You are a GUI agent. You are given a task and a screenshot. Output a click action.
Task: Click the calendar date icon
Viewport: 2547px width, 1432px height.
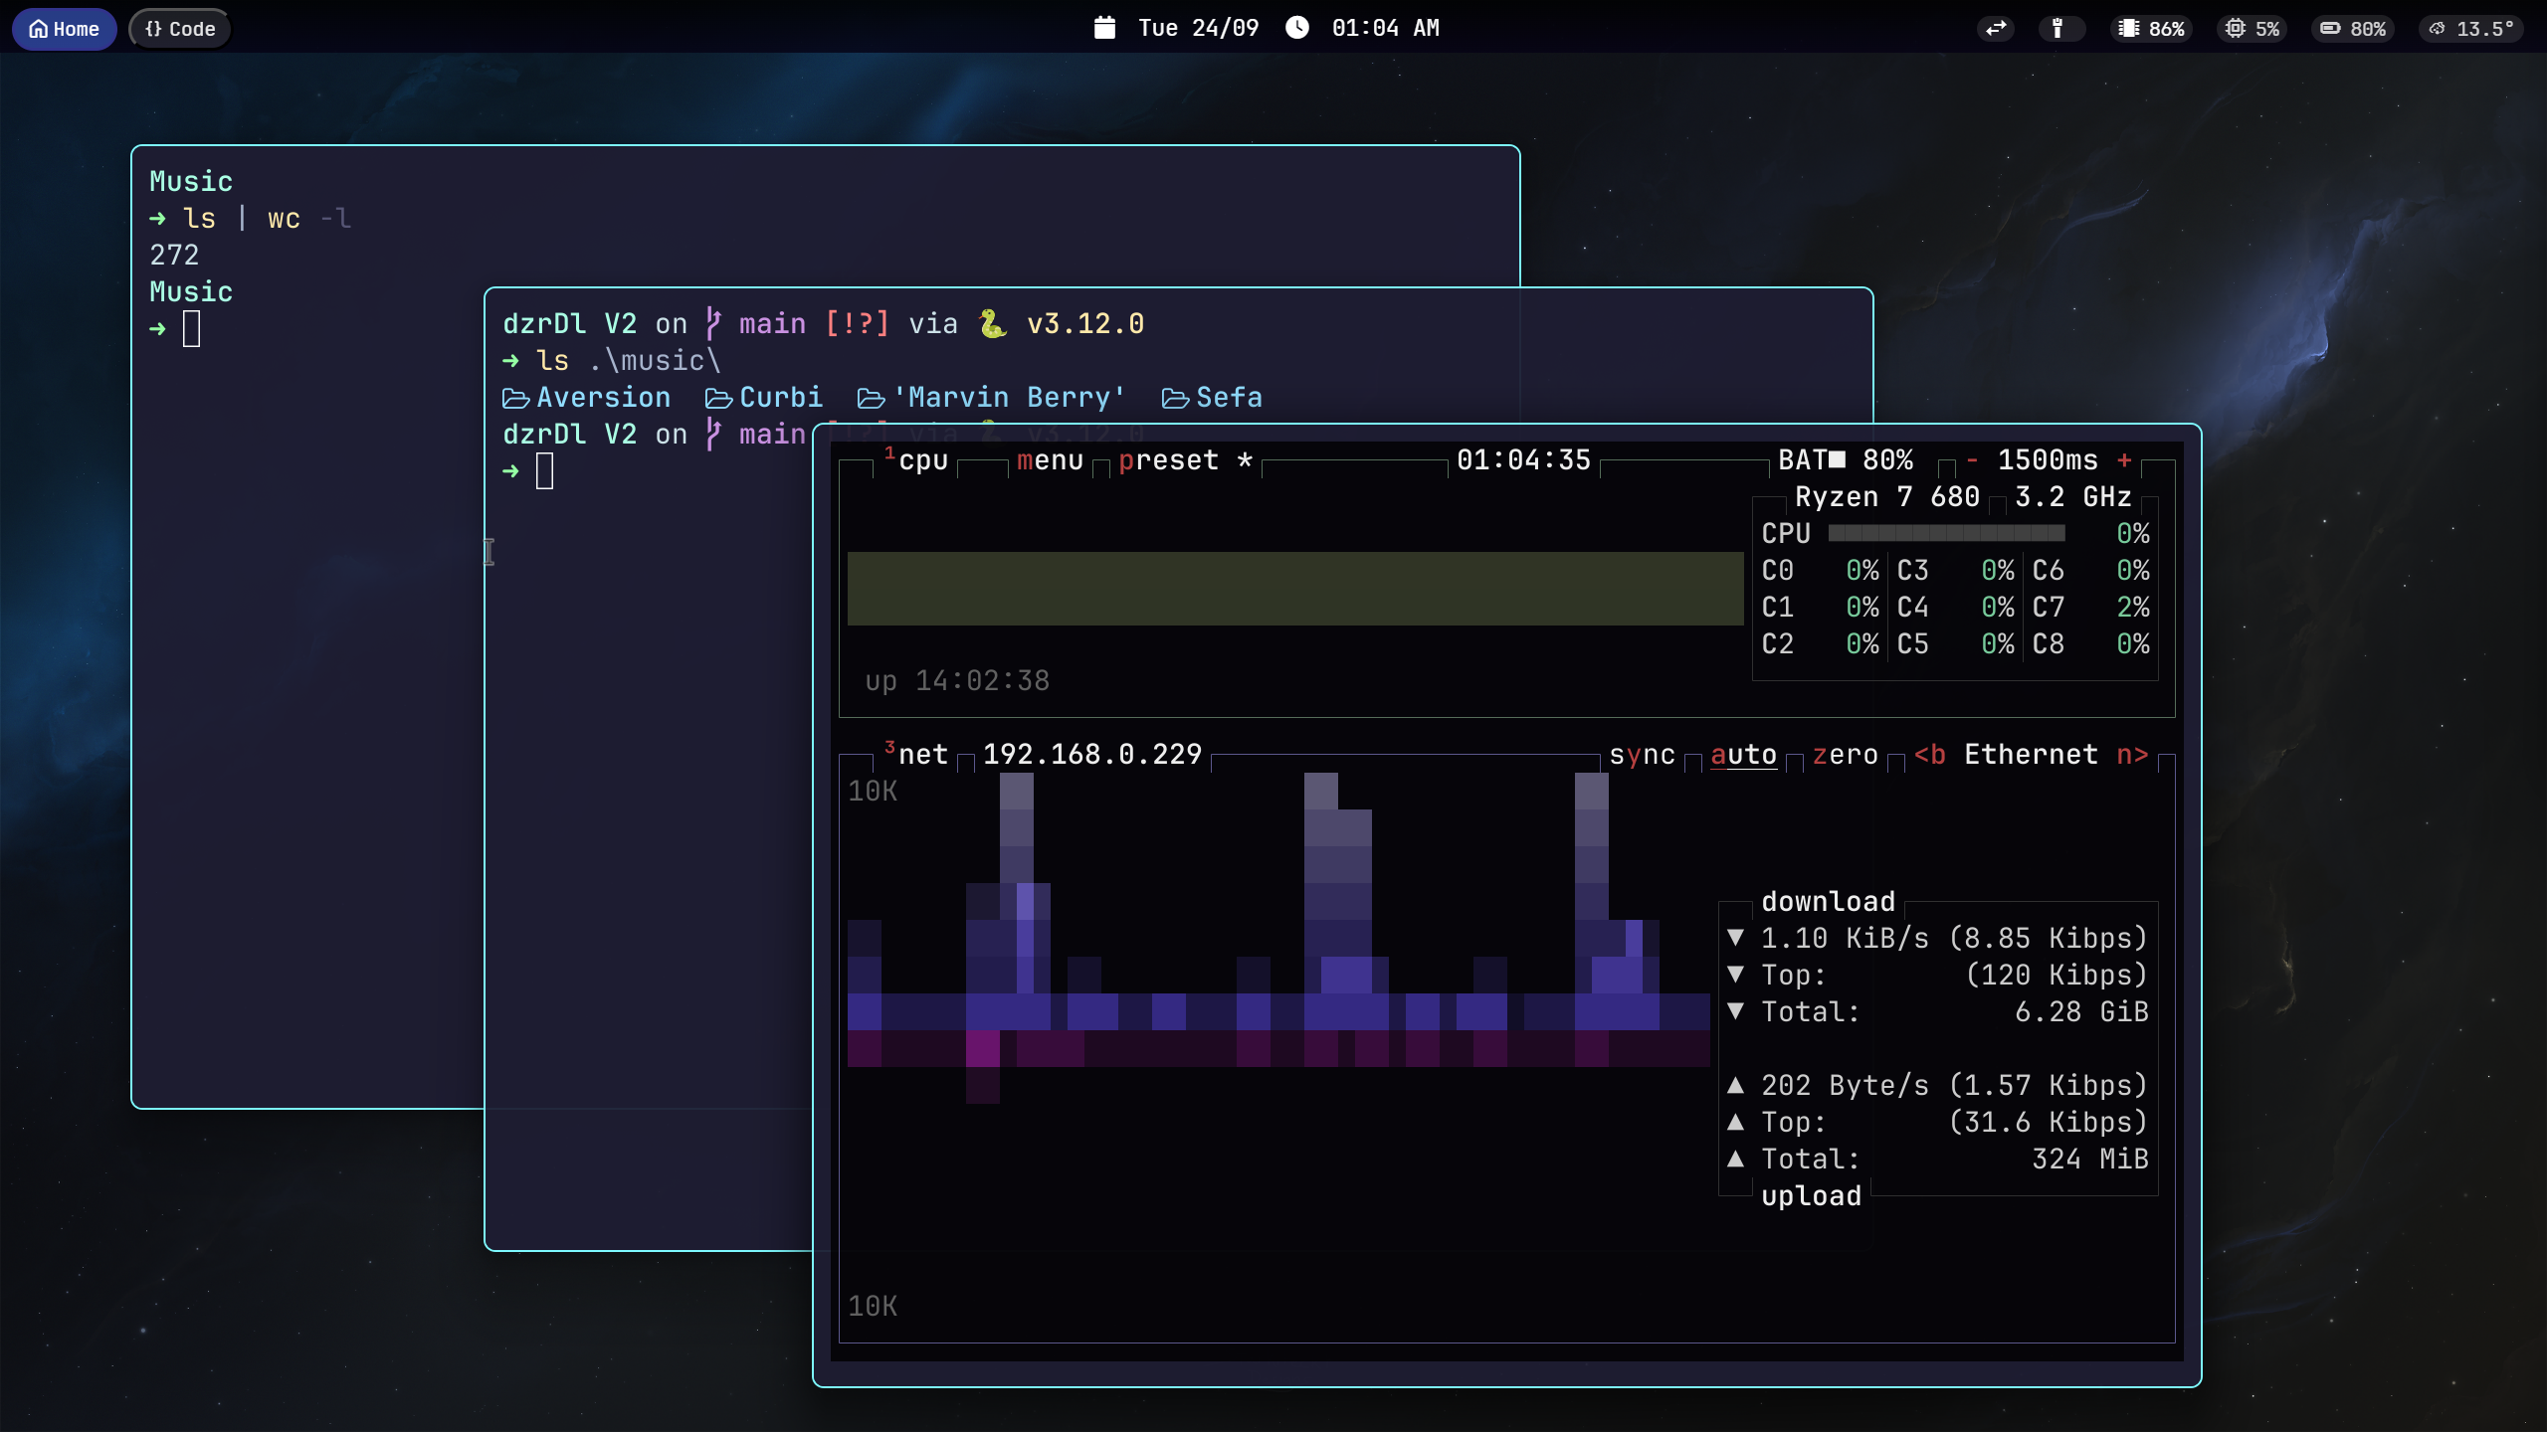coord(1104,28)
